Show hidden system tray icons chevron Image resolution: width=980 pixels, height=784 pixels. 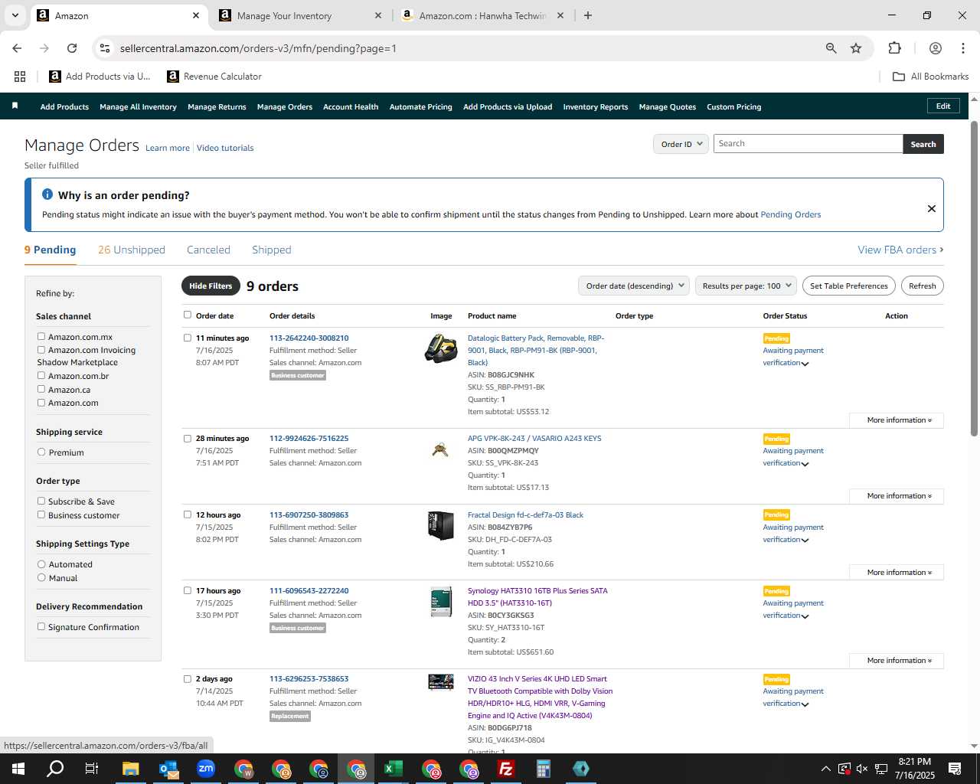pos(825,769)
